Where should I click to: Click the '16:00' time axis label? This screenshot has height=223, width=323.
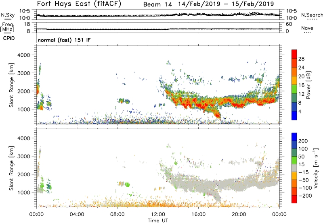(198, 215)
